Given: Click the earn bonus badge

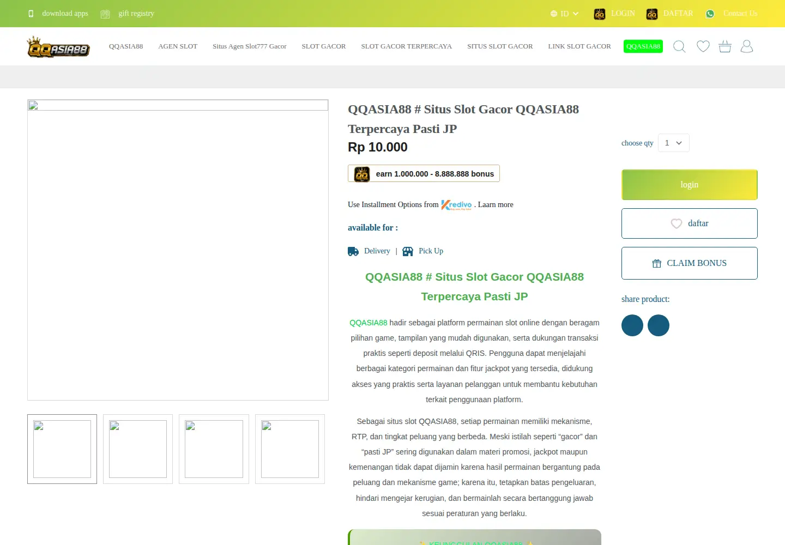Looking at the screenshot, I should [x=424, y=173].
